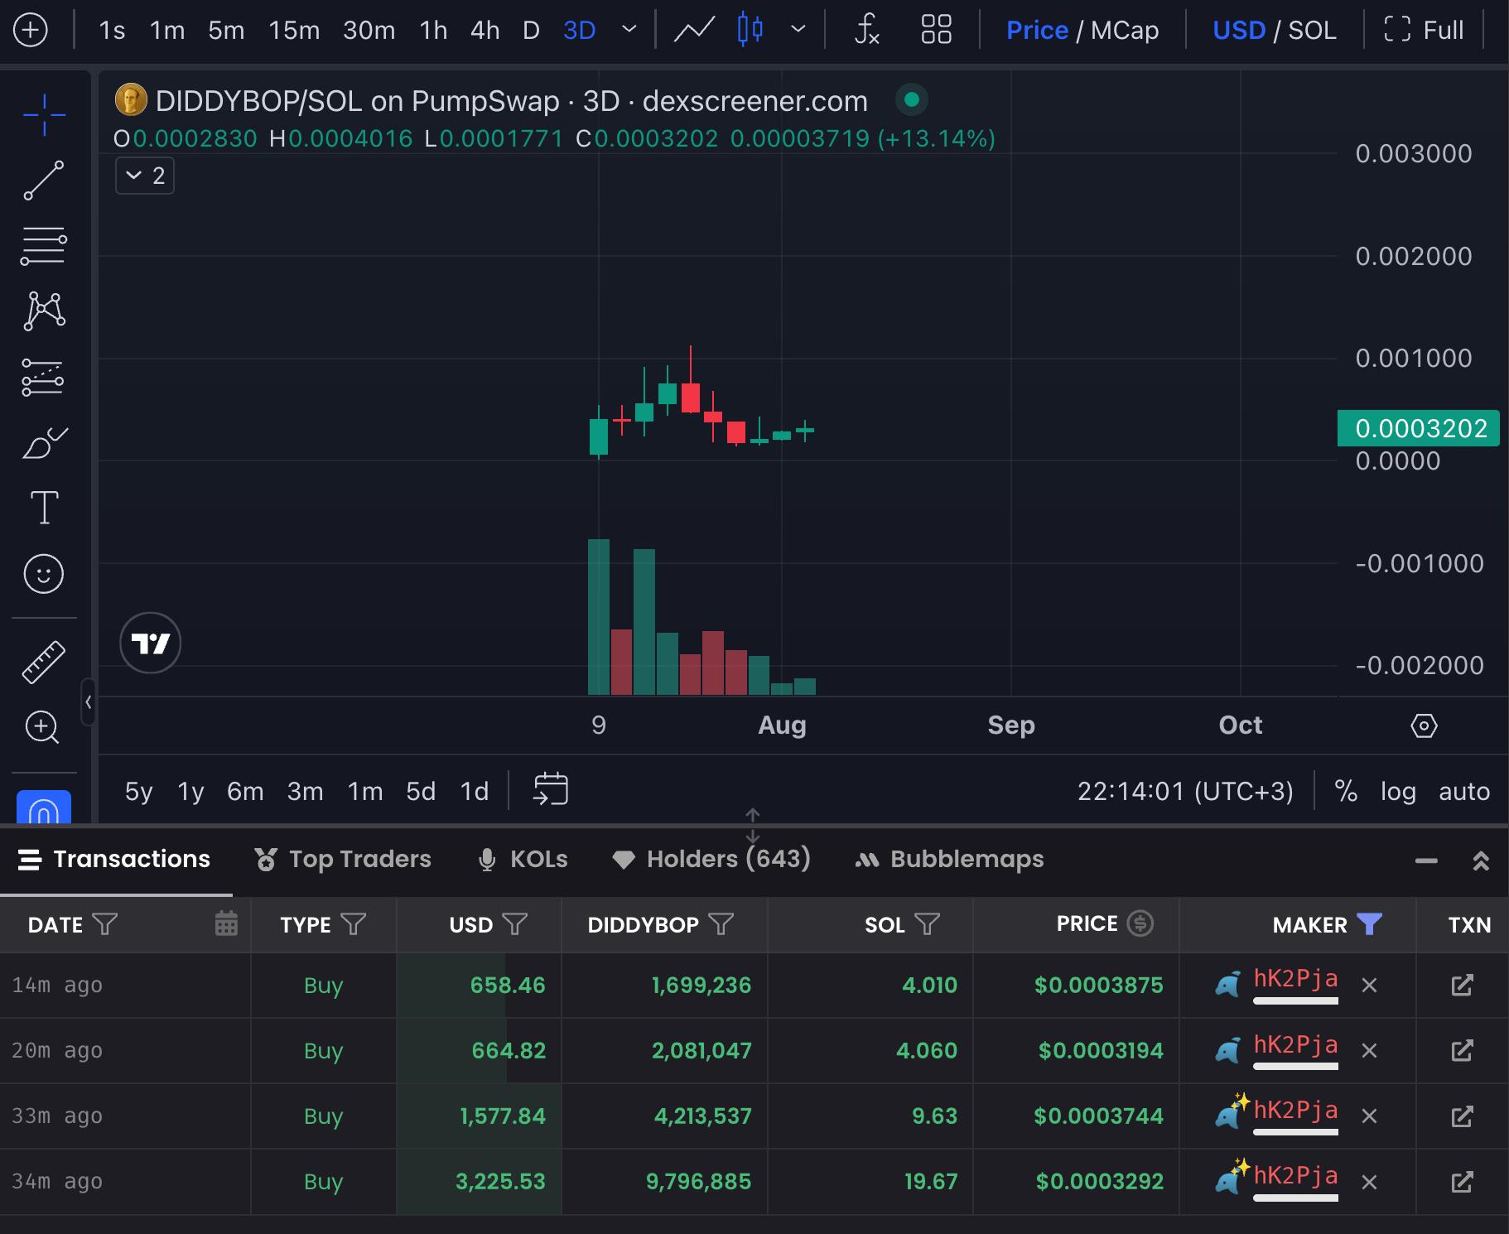Open the indicators fx menu
The image size is (1509, 1234).
pyautogui.click(x=866, y=31)
